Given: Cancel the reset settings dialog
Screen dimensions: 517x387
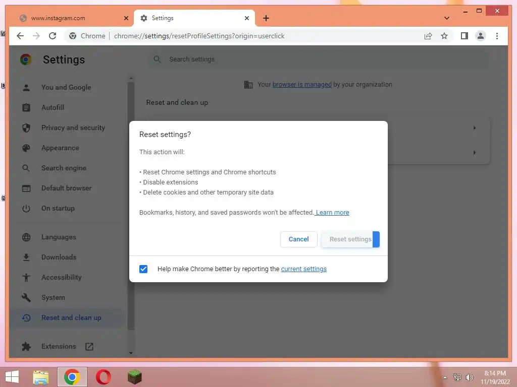Looking at the screenshot, I should pyautogui.click(x=298, y=239).
